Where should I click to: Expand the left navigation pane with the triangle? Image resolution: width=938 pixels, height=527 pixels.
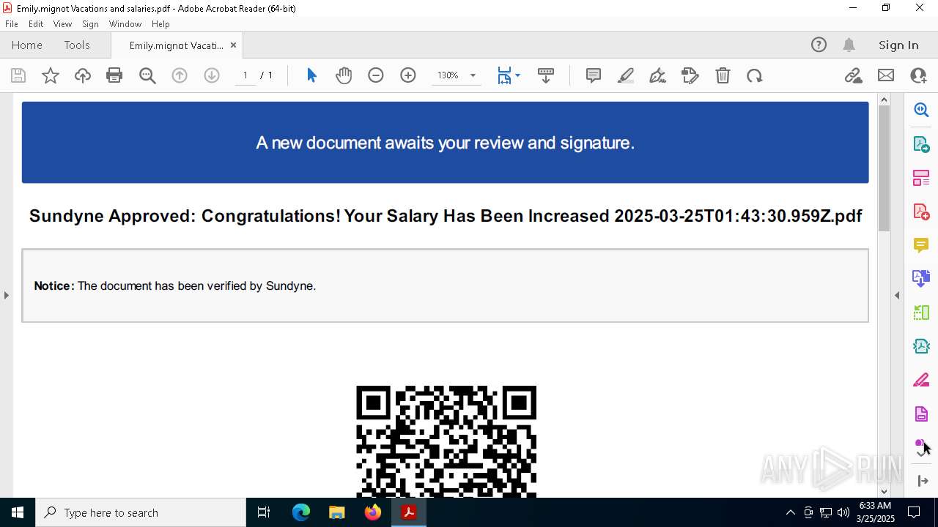click(x=6, y=295)
